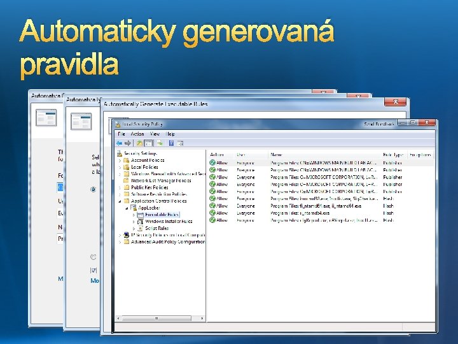The image size is (458, 344).
Task: Sort by the User column header
Action: point(252,155)
